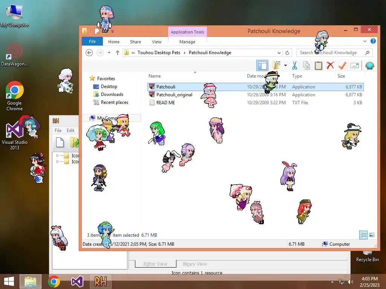Screen dimensions: 386x289
Task: Click the folder options icon in toolbar
Action: 276,65
